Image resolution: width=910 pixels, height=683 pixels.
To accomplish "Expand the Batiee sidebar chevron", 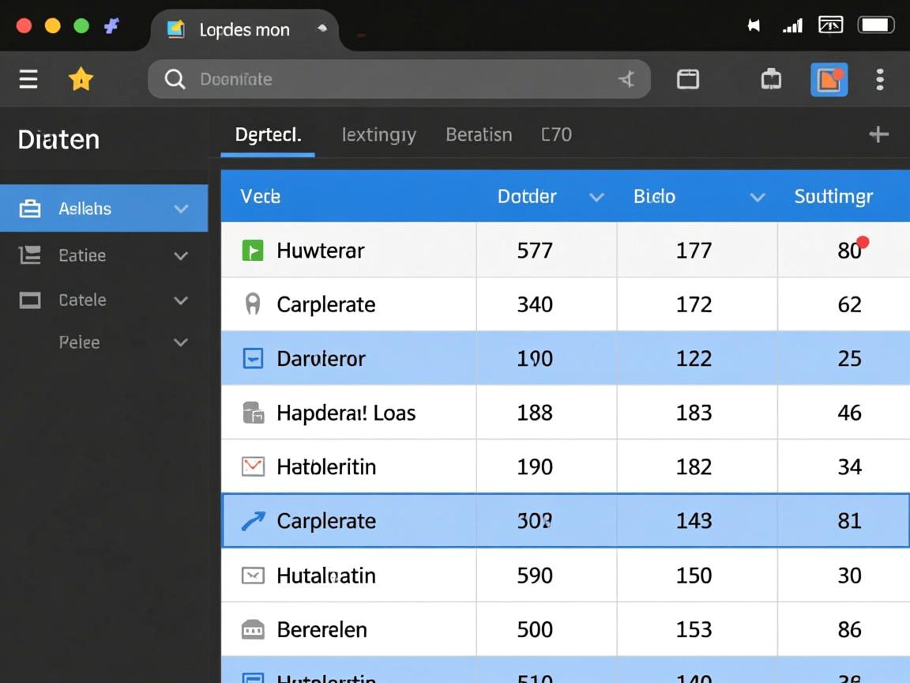I will [181, 256].
